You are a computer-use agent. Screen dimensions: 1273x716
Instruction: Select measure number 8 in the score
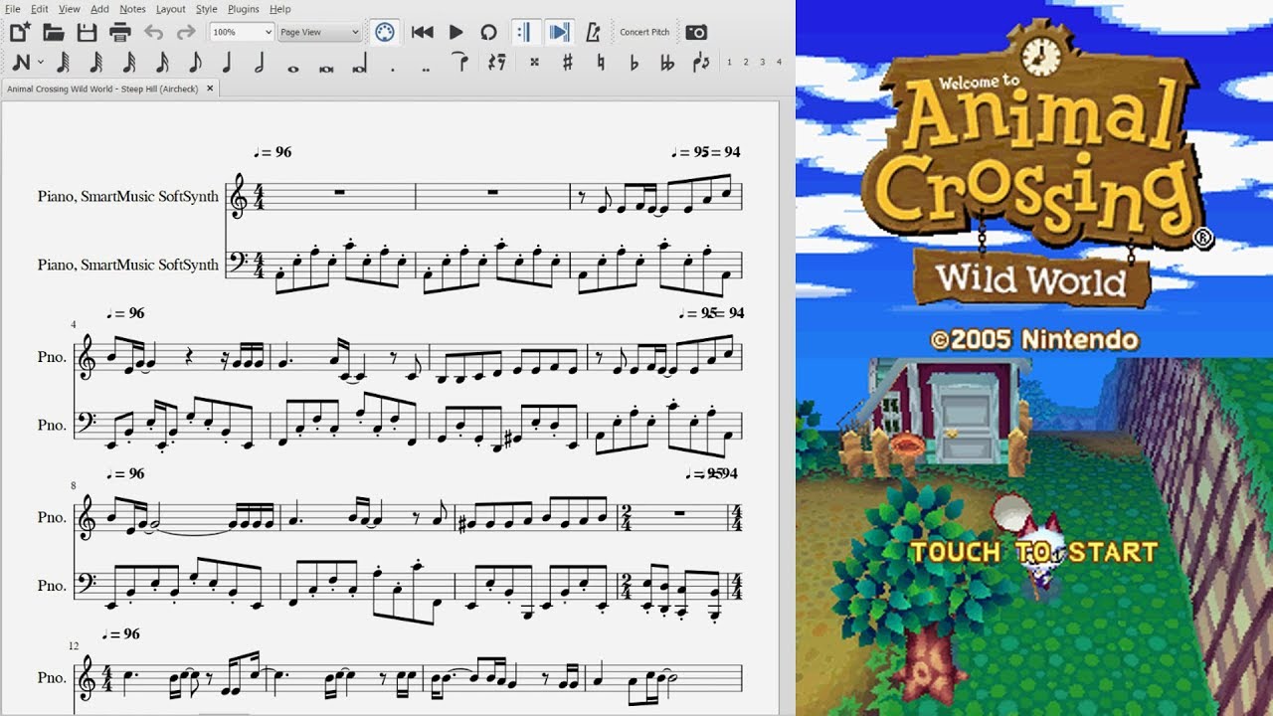pos(73,485)
